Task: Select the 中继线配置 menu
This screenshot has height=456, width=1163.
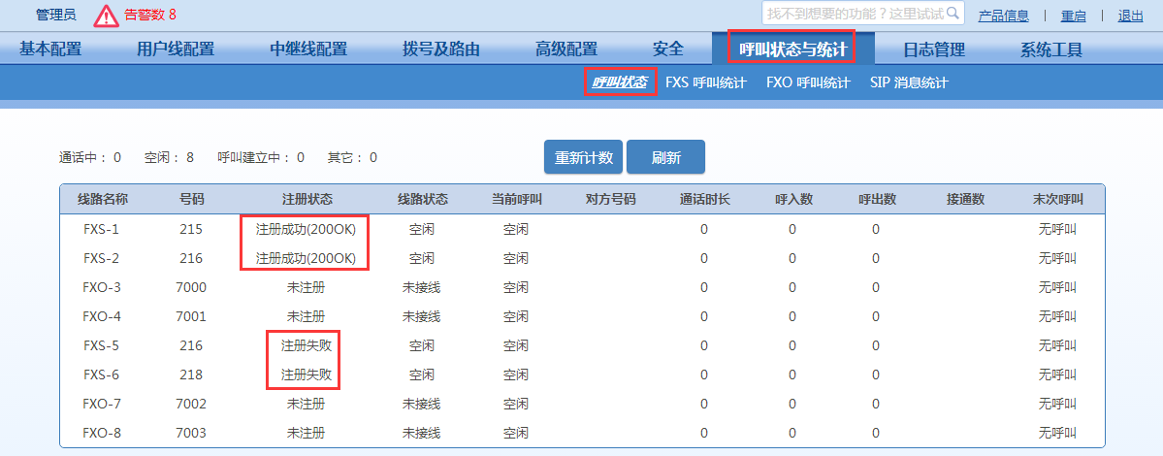Action: click(x=308, y=49)
